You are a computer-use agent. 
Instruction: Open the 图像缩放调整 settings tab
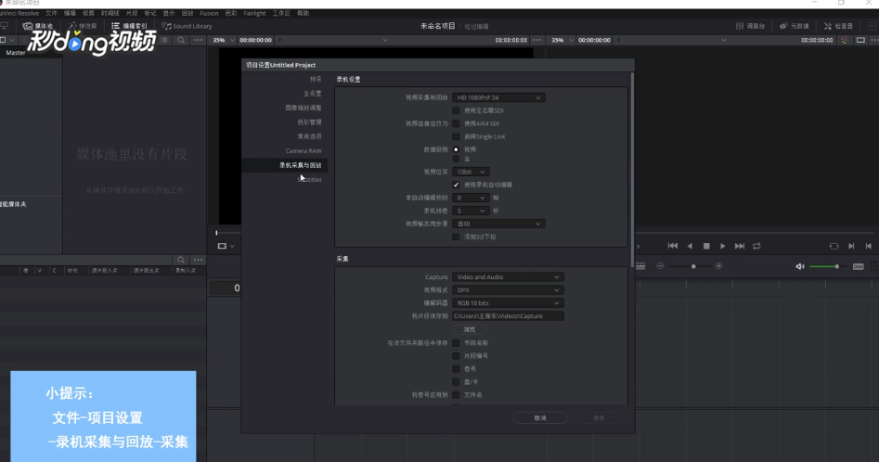(304, 108)
